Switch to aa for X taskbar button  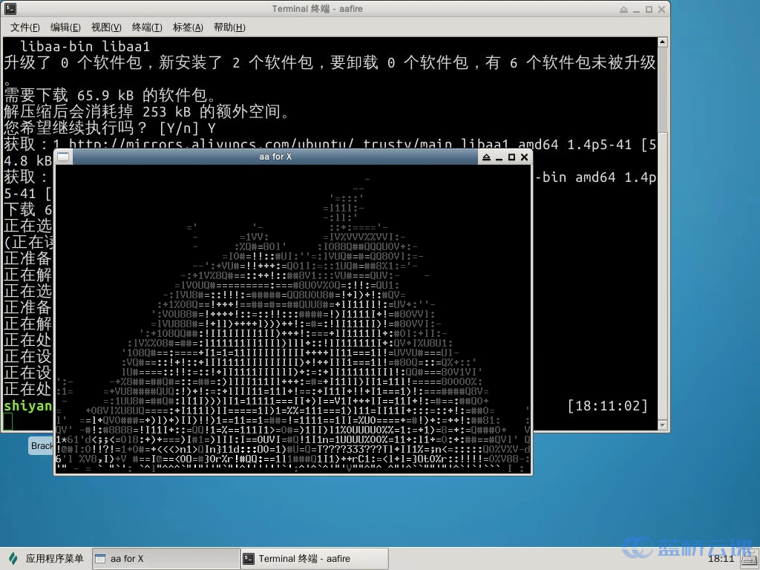click(x=166, y=558)
